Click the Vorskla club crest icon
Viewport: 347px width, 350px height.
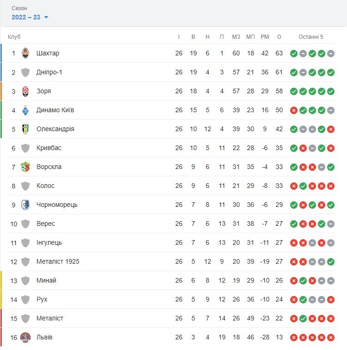(25, 167)
